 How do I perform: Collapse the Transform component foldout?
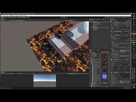pyautogui.click(x=110, y=25)
